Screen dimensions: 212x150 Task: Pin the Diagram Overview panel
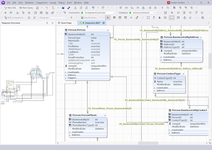pyautogui.click(x=47, y=23)
